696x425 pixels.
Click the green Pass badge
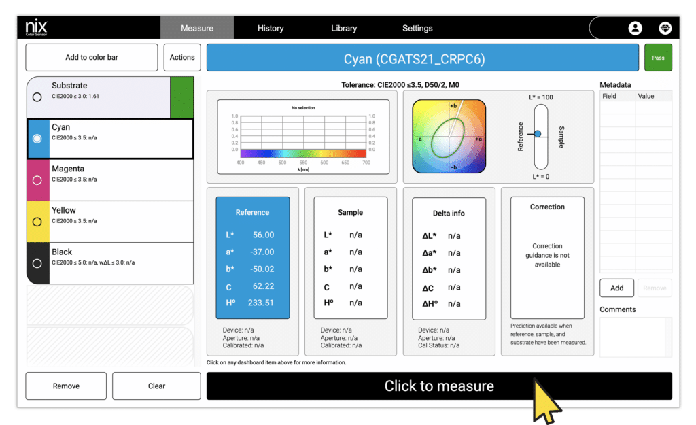[x=658, y=57]
